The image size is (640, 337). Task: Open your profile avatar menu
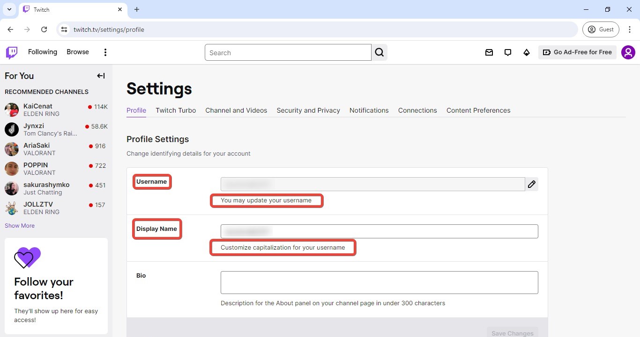coord(628,52)
